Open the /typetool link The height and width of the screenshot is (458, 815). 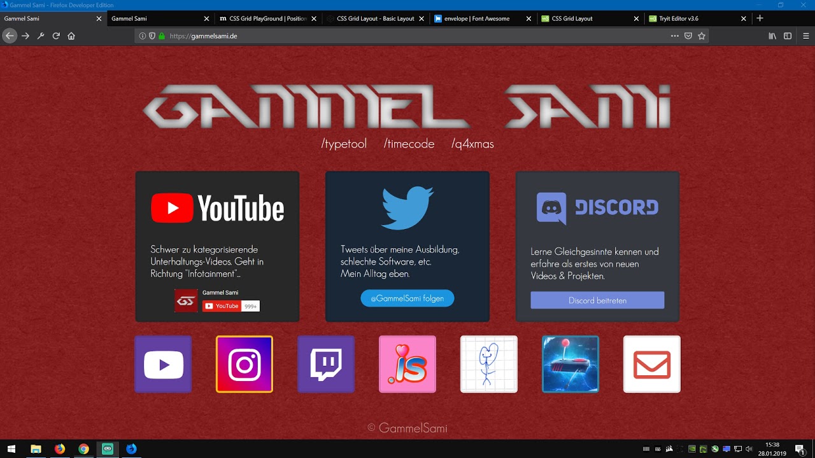[x=344, y=144]
